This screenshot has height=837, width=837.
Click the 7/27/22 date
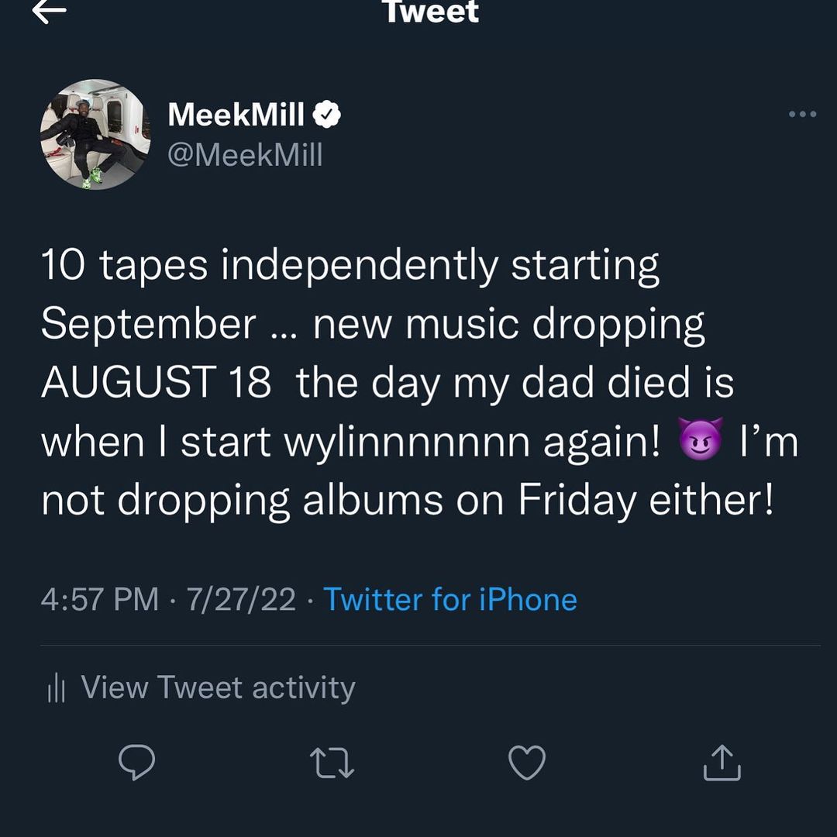(x=241, y=600)
